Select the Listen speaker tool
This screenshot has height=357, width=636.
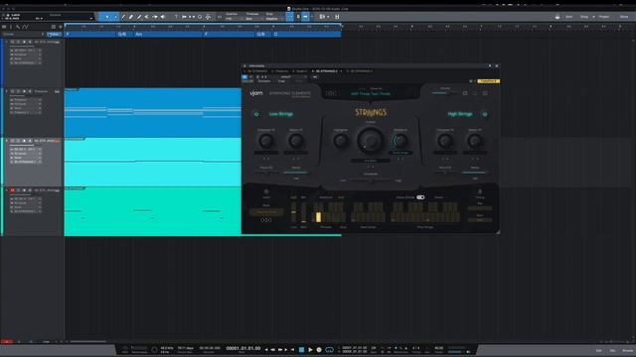click(163, 17)
